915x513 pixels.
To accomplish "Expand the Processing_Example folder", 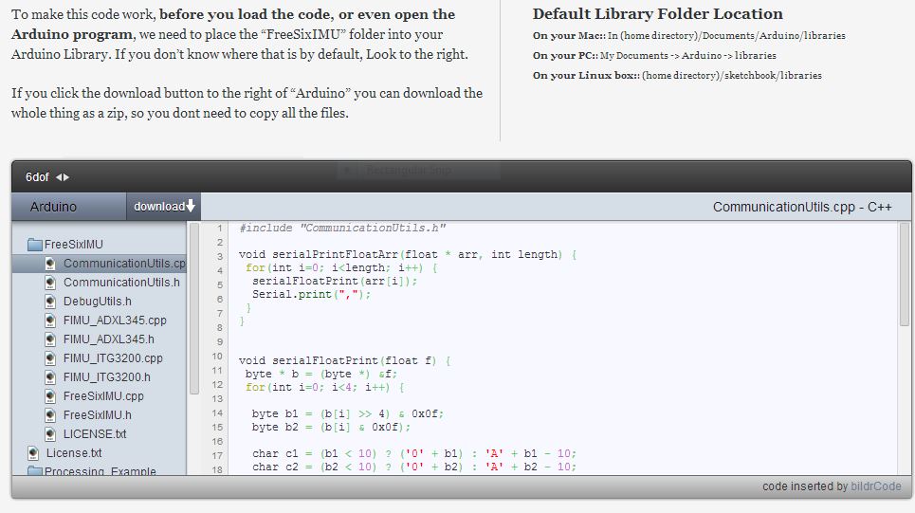I will pyautogui.click(x=100, y=471).
